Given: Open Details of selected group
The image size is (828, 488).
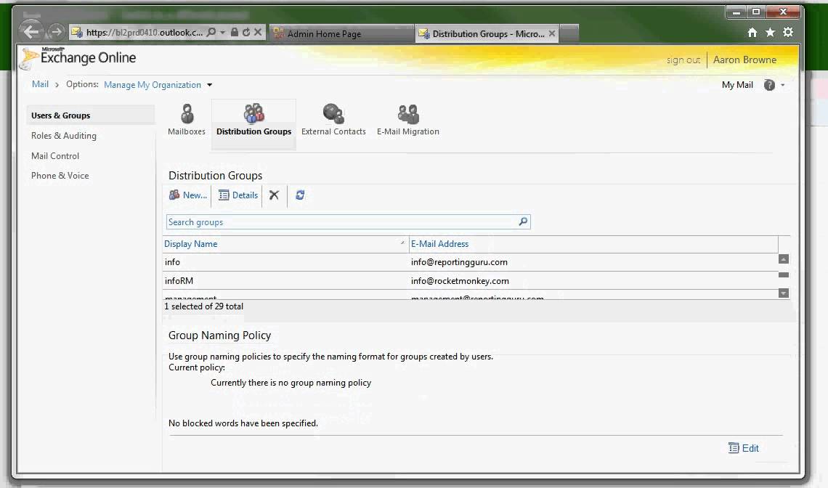Looking at the screenshot, I should click(238, 195).
